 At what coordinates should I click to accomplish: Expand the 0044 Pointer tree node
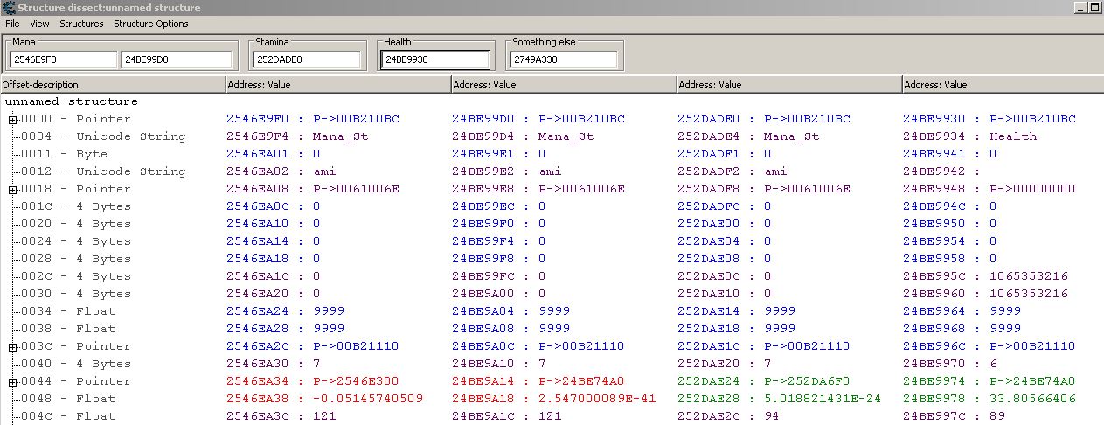(13, 381)
